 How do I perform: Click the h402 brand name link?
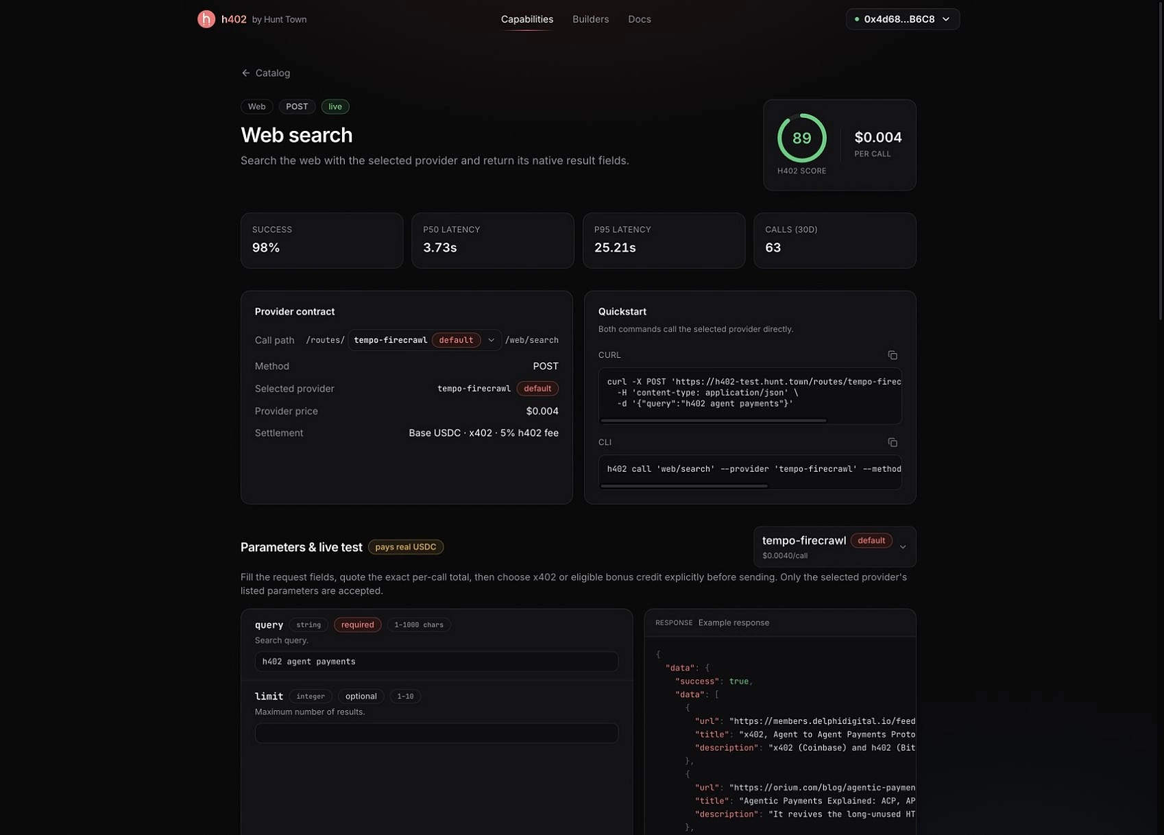pos(234,19)
